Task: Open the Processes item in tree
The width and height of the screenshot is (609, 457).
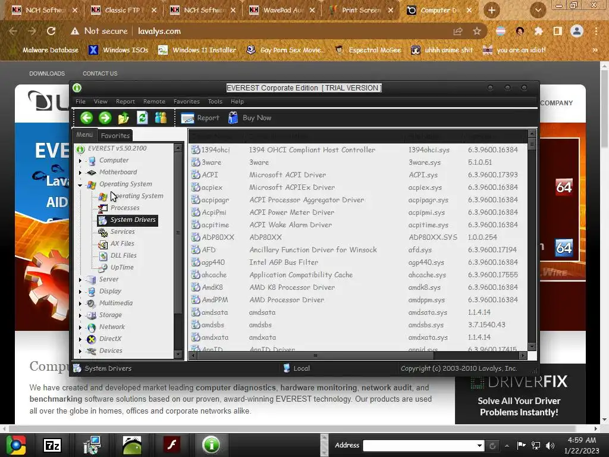Action: click(125, 208)
